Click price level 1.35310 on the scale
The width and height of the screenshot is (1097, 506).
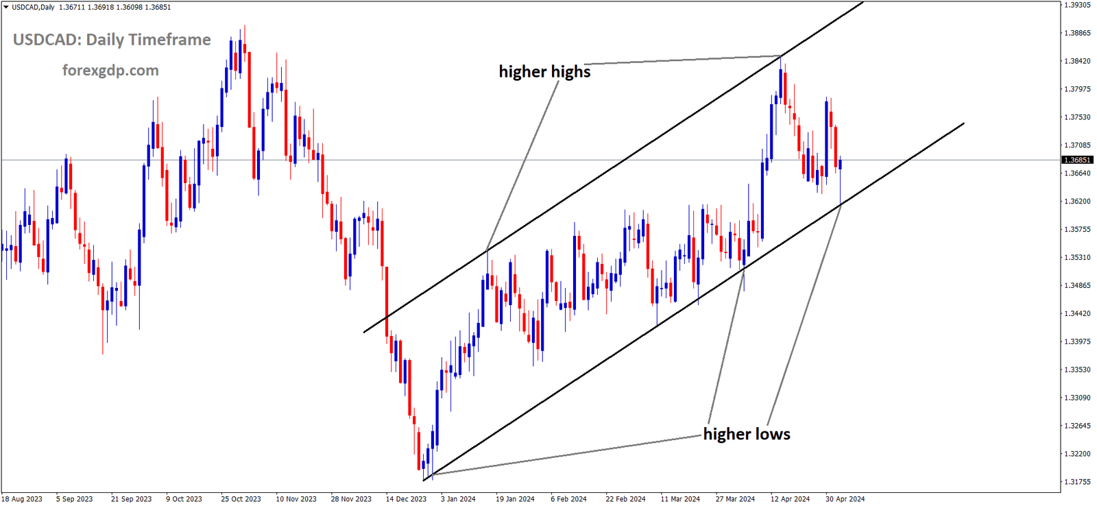pos(1077,258)
